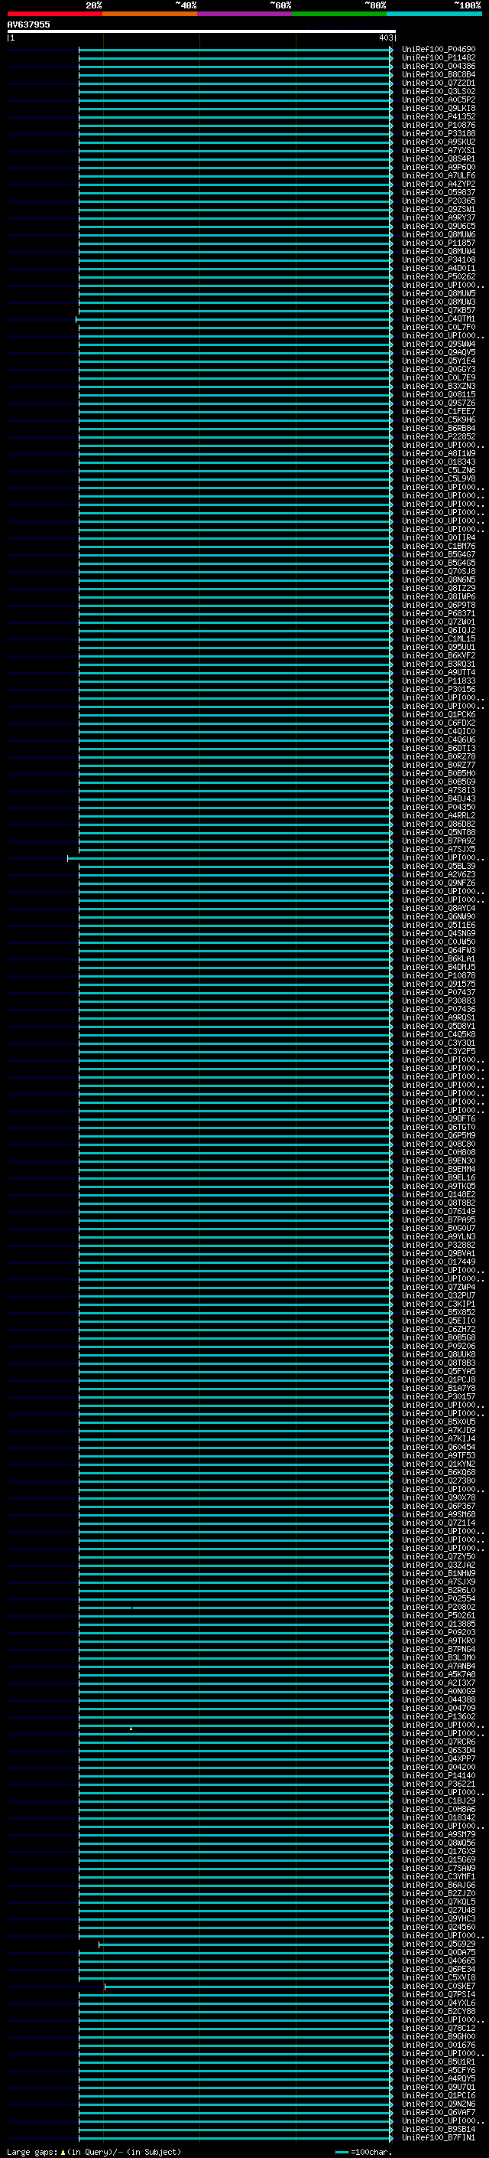Click the hit label UniRef100_P36221

[439, 1784]
